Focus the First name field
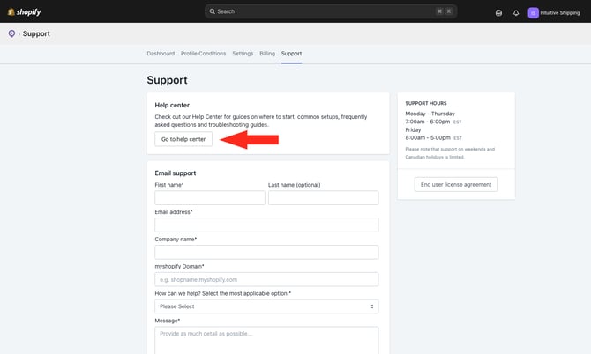591x354 pixels. [210, 198]
